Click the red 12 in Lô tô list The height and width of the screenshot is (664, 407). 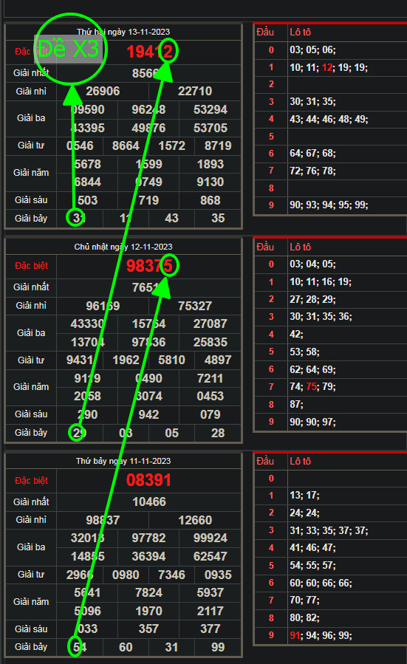pos(327,67)
